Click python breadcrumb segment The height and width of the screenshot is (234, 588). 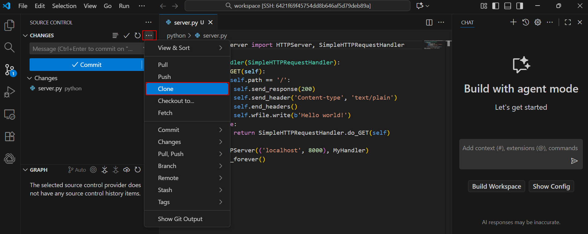tap(176, 36)
